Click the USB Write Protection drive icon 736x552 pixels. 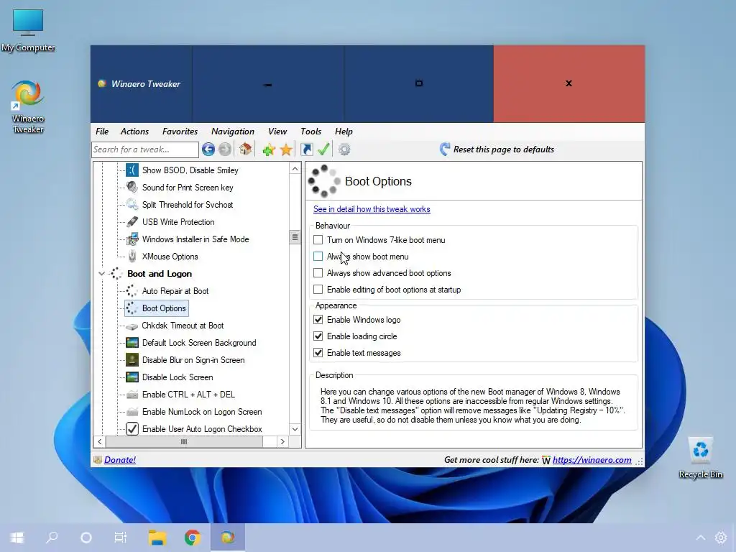click(x=132, y=221)
